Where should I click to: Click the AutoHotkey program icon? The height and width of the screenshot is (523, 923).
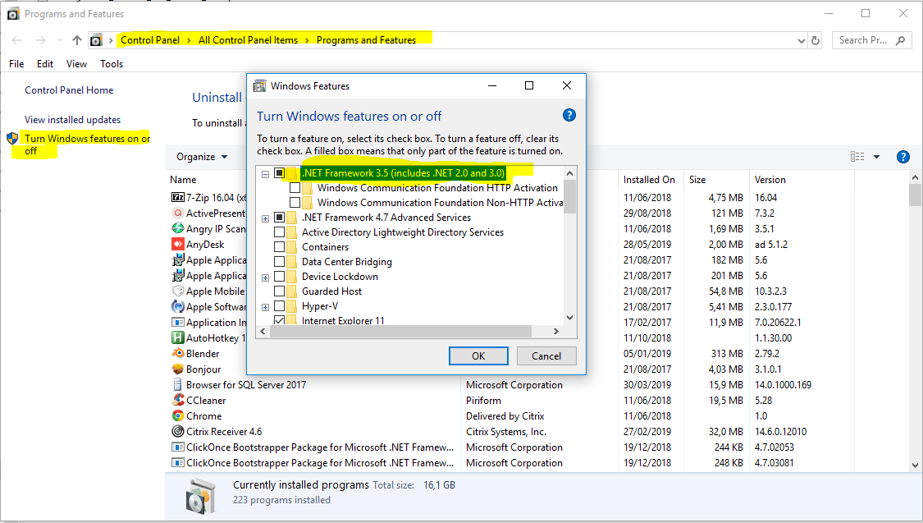coord(178,337)
